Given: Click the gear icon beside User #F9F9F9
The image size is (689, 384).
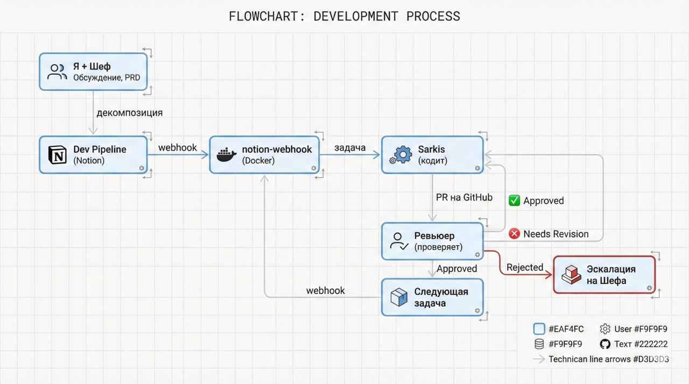Looking at the screenshot, I should 605,329.
